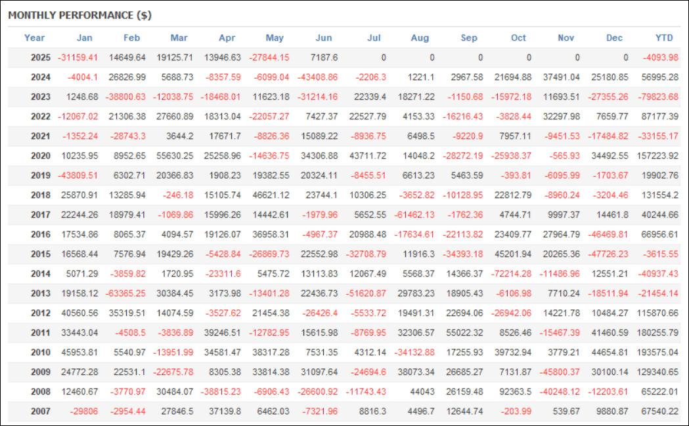Select the 2020 year row label
This screenshot has height=426, width=689.
tap(41, 156)
